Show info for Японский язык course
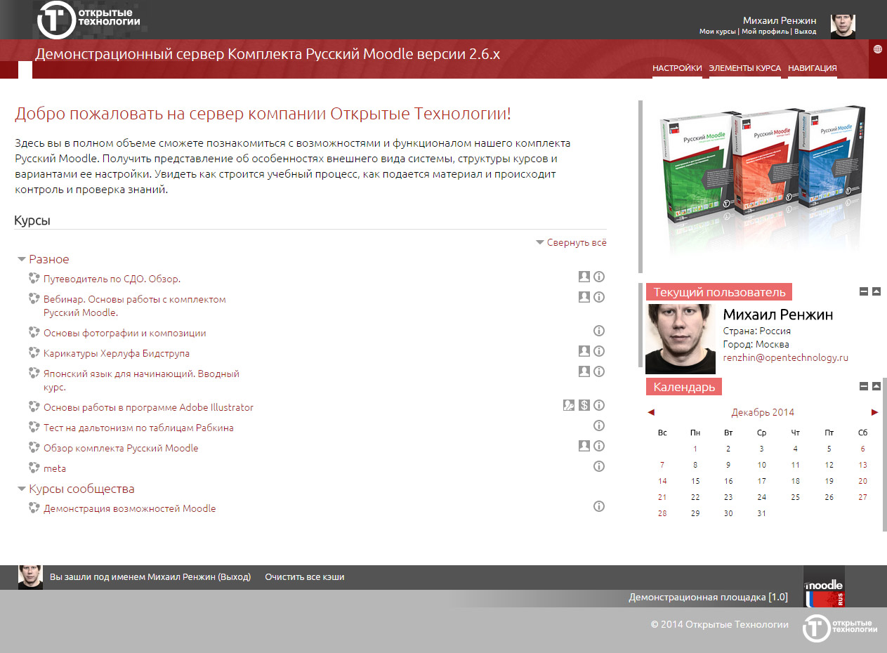Screen dimensions: 887x653 [599, 371]
